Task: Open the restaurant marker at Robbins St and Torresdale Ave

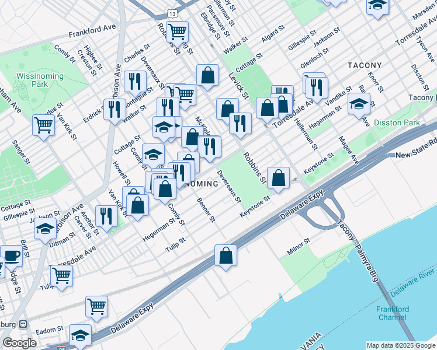Action: 240,124
